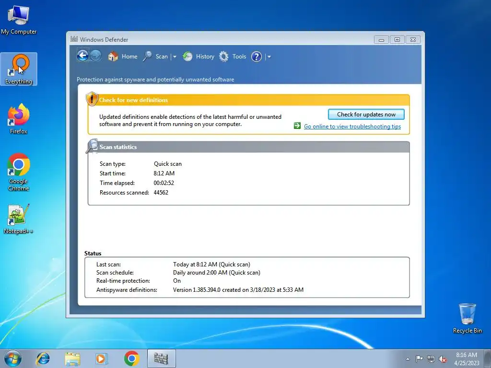Open Action Center flag tray icon
This screenshot has width=491, height=368.
click(x=419, y=359)
